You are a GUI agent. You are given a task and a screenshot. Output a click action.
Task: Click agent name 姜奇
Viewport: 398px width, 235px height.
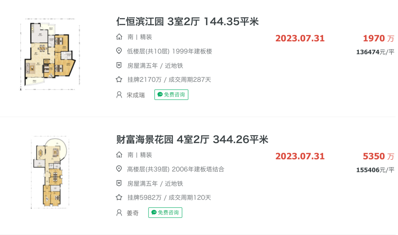point(133,213)
